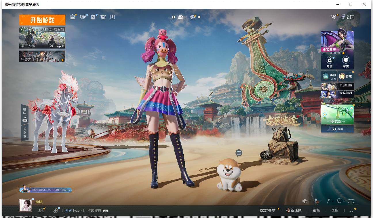Click the download resources icon
The image size is (373, 218).
click(113, 17)
